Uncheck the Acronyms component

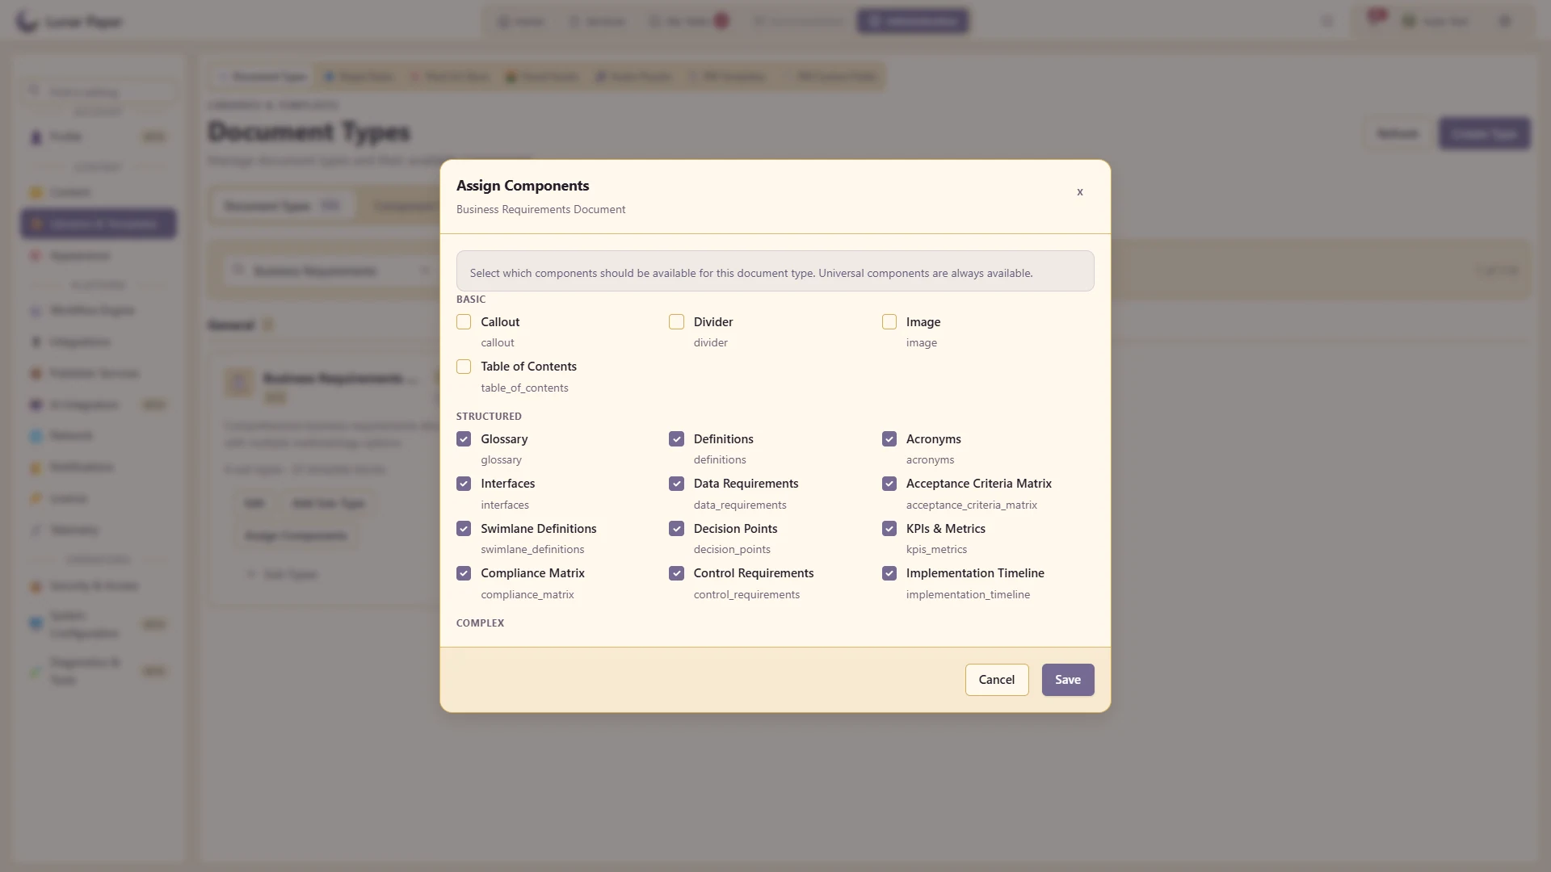[x=889, y=439]
